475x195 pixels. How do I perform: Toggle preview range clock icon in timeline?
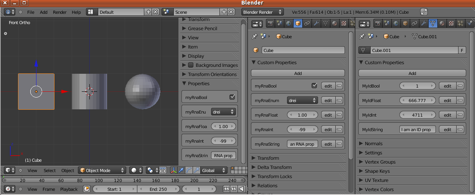[87, 189]
